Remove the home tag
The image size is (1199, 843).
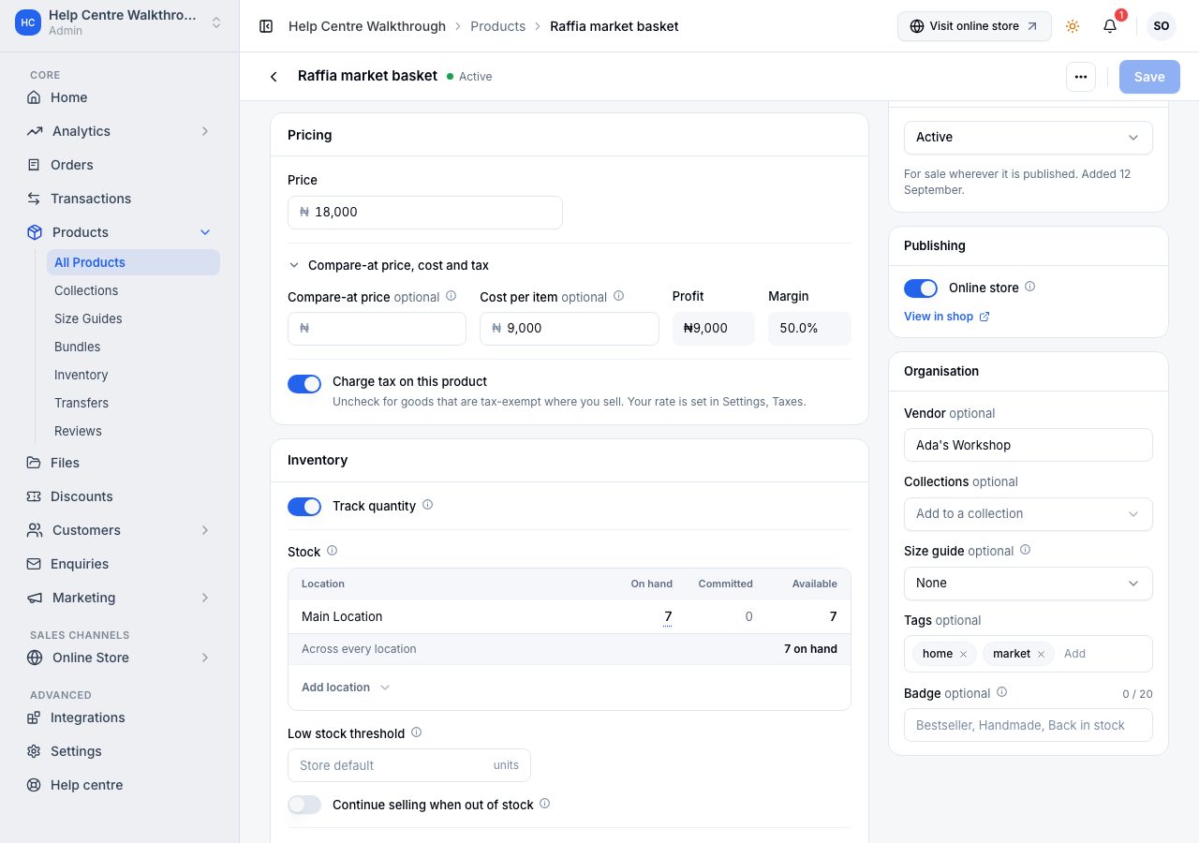tap(963, 654)
